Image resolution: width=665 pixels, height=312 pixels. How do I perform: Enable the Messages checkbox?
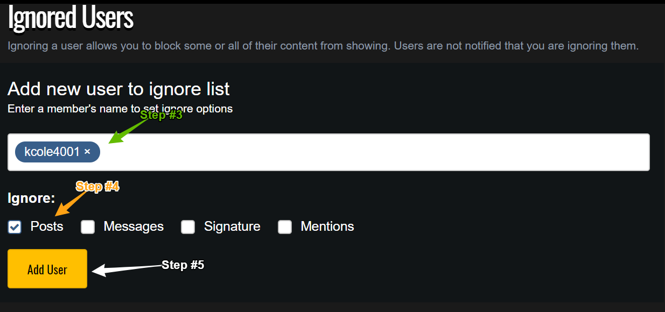[x=88, y=227]
